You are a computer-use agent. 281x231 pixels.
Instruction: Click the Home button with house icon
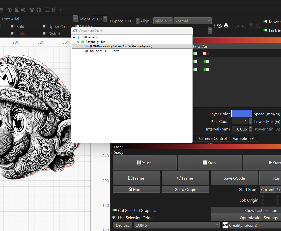136,189
